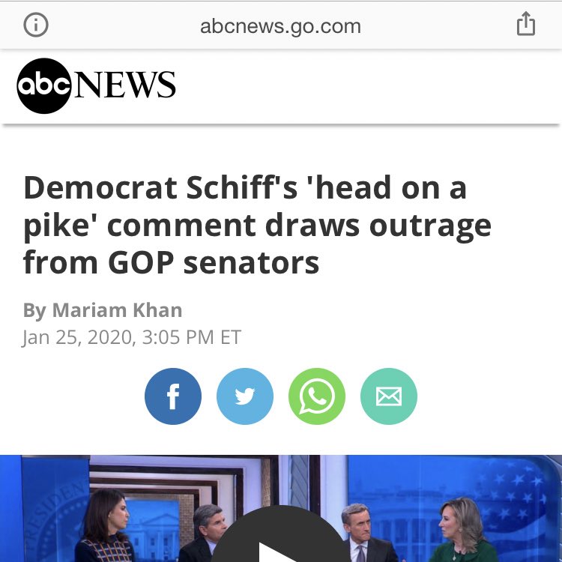
Task: Tap the gray-haired man wearing a tie
Action: (x=363, y=534)
